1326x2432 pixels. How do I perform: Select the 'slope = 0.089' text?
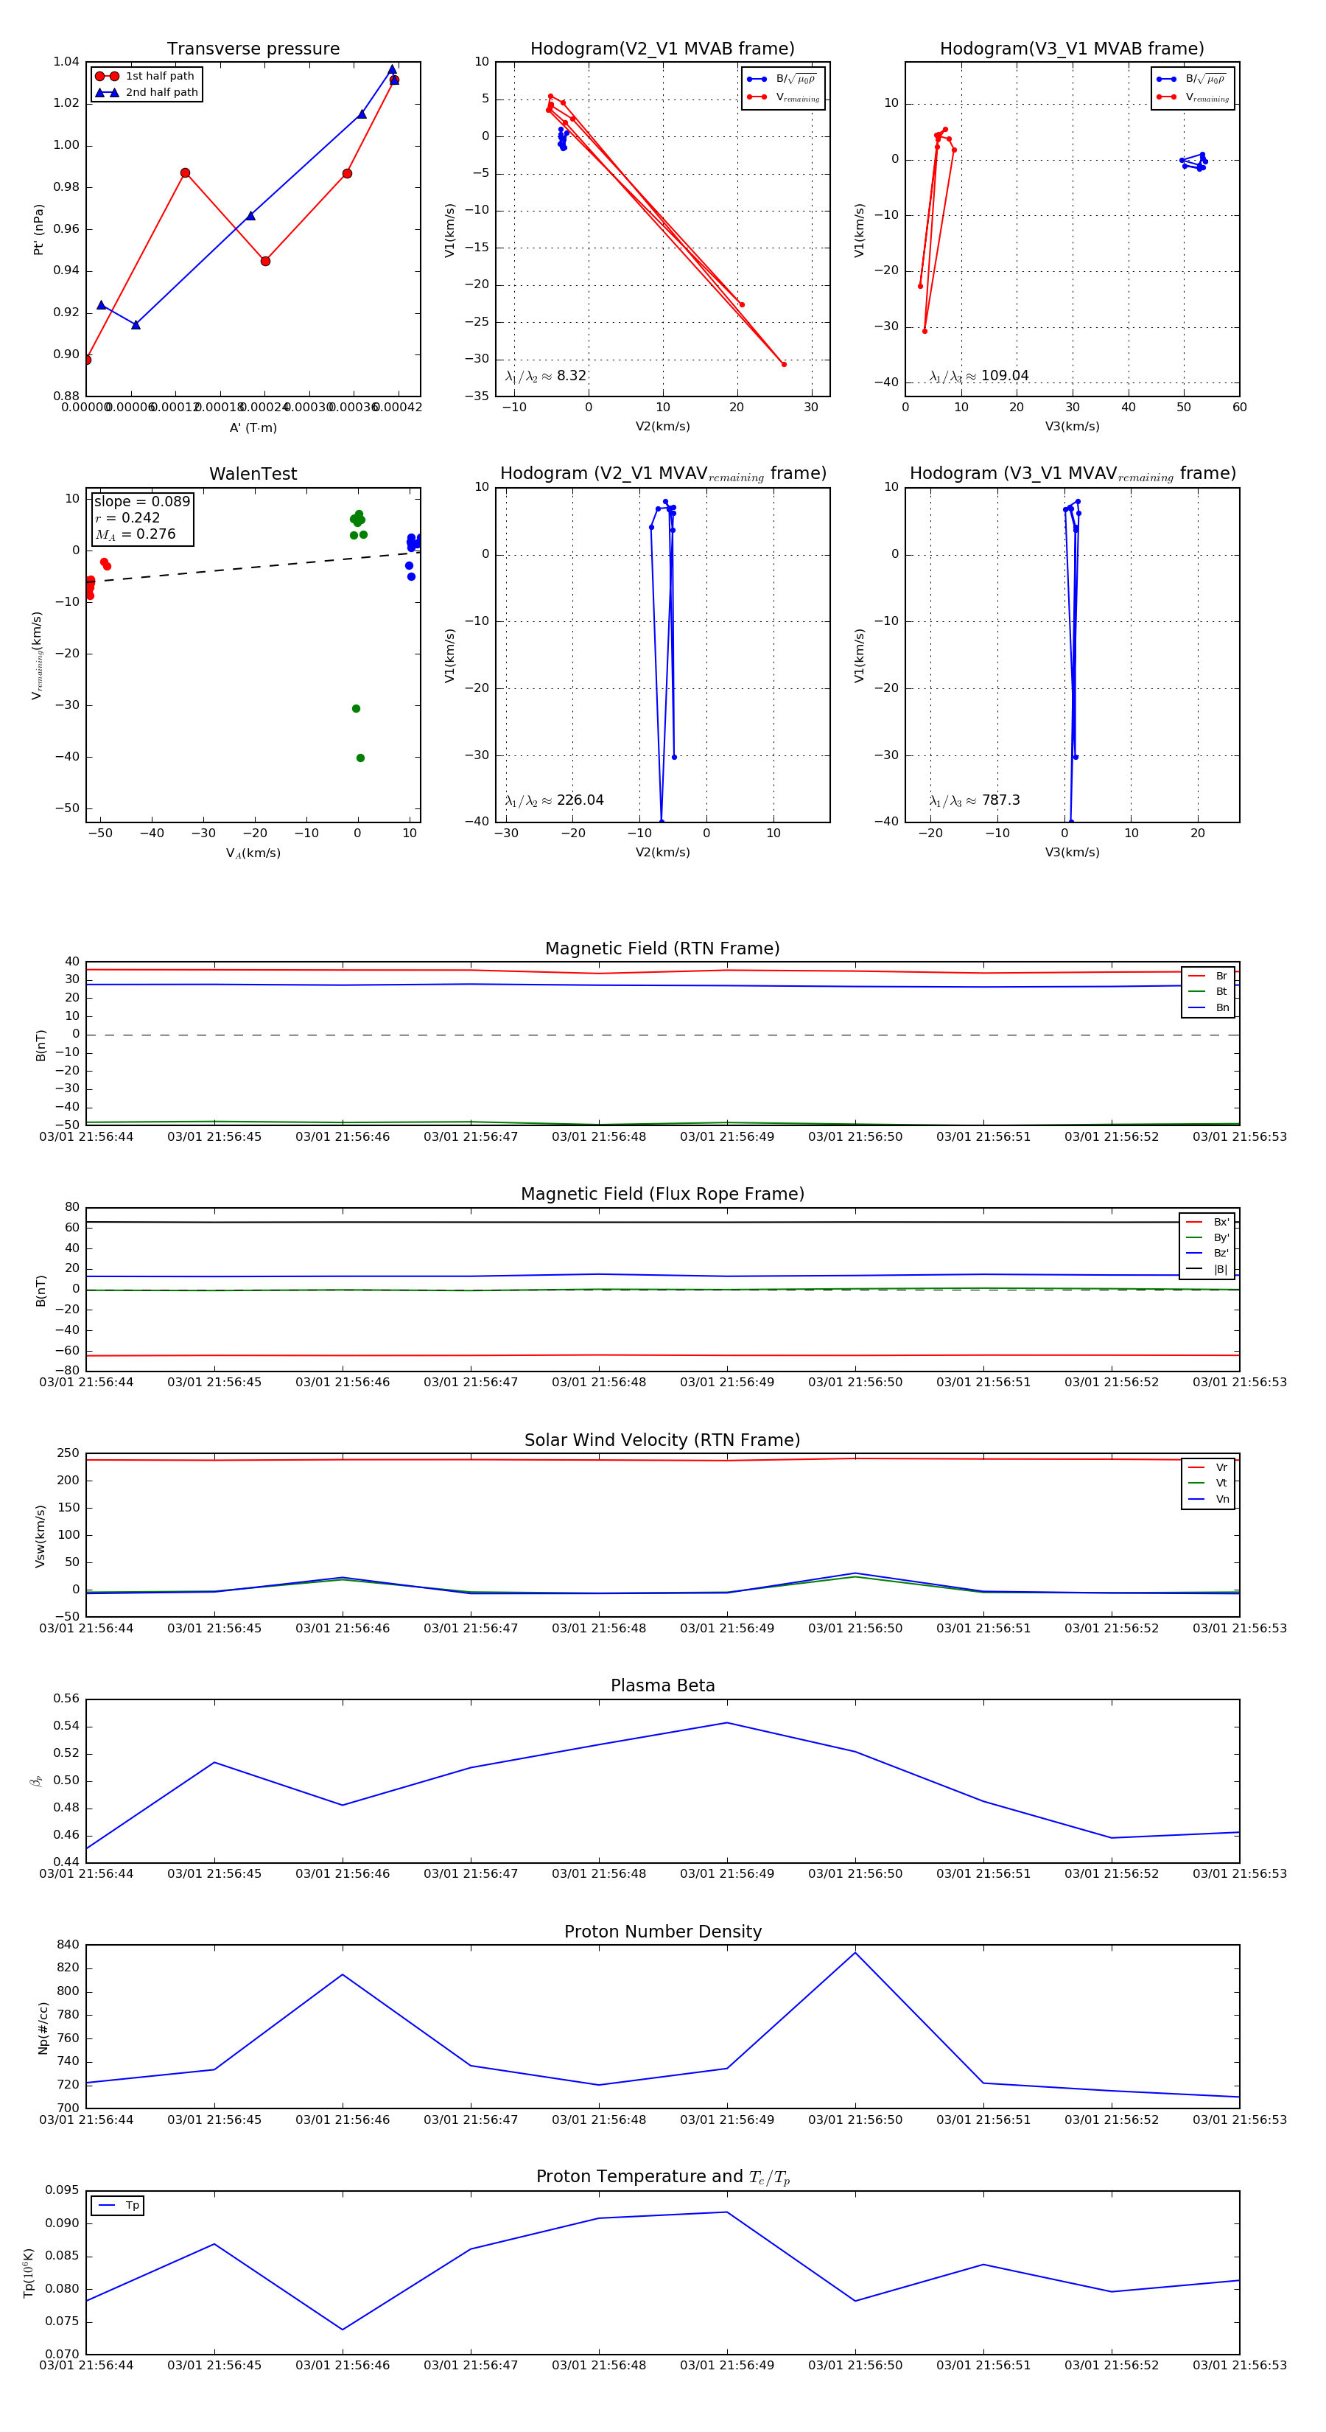tap(141, 501)
